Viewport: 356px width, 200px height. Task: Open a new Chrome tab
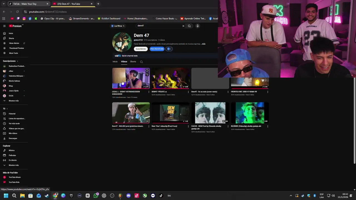point(98,4)
